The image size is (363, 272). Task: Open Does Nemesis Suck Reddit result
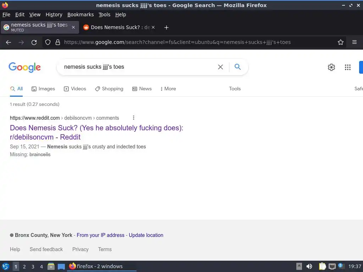click(x=96, y=132)
